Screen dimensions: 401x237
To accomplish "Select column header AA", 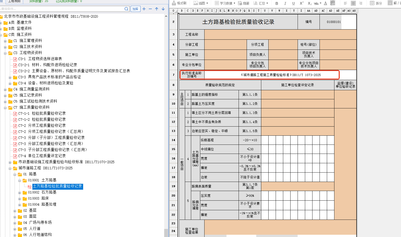I will tap(309, 11).
